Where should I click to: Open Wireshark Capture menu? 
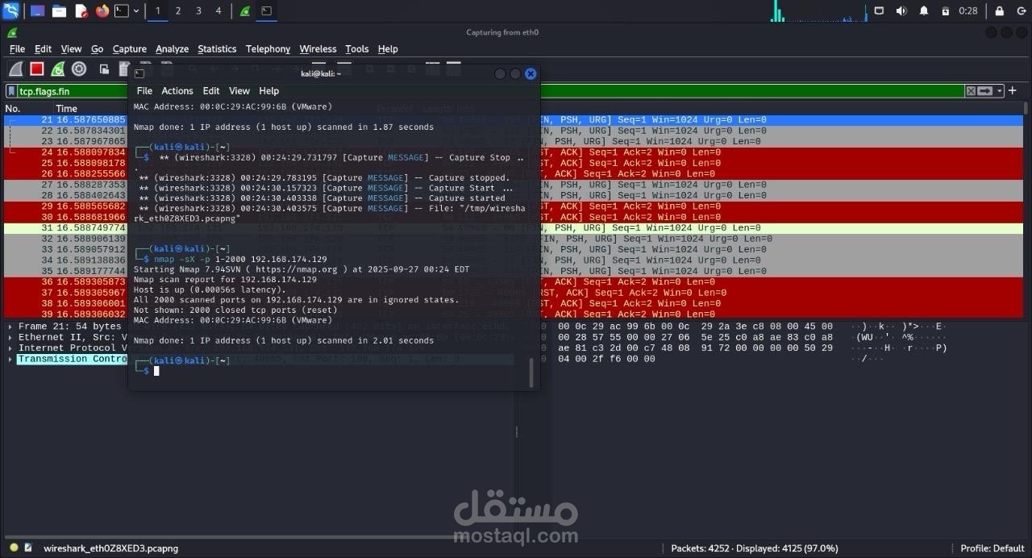(130, 49)
